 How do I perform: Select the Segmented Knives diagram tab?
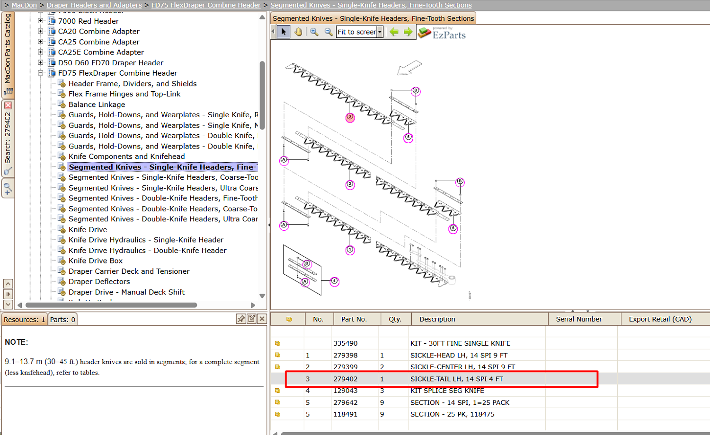[373, 18]
